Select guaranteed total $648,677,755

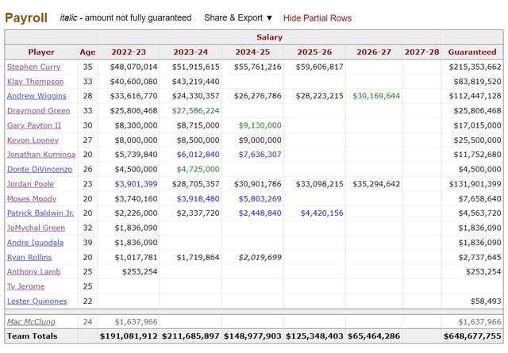pos(472,336)
